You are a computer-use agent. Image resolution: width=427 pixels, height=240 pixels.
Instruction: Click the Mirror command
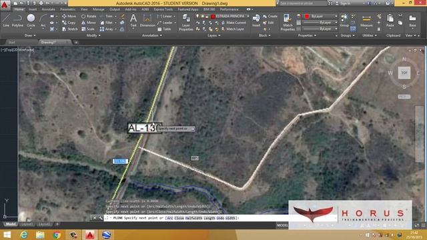point(89,23)
